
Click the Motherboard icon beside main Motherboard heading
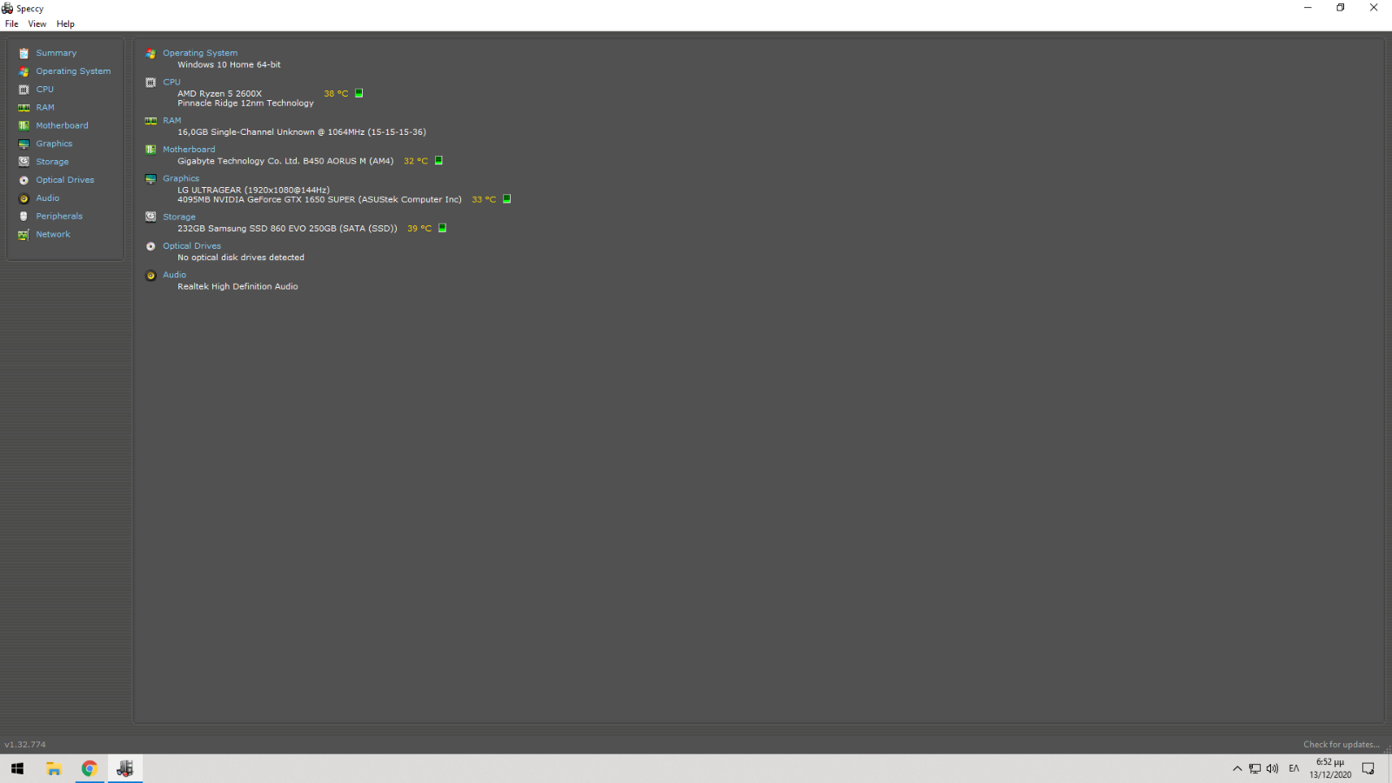pos(151,150)
